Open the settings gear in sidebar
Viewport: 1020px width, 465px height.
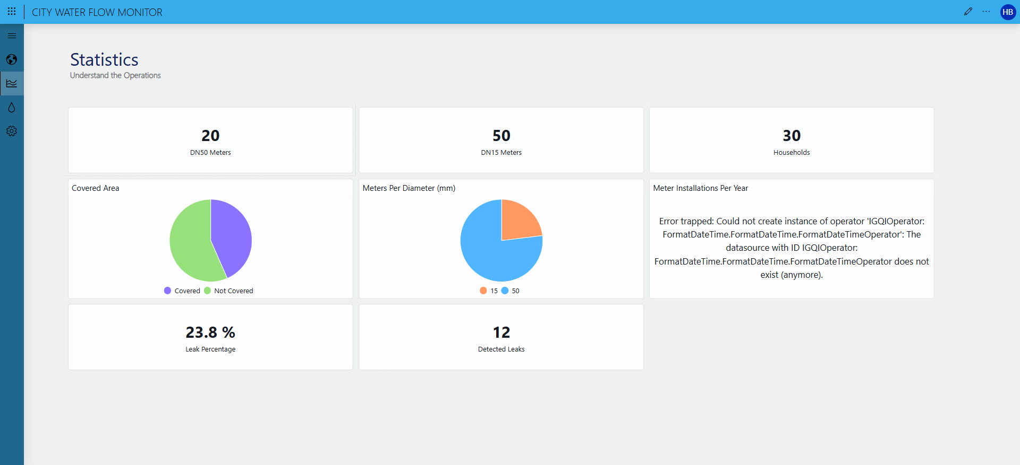pyautogui.click(x=12, y=131)
